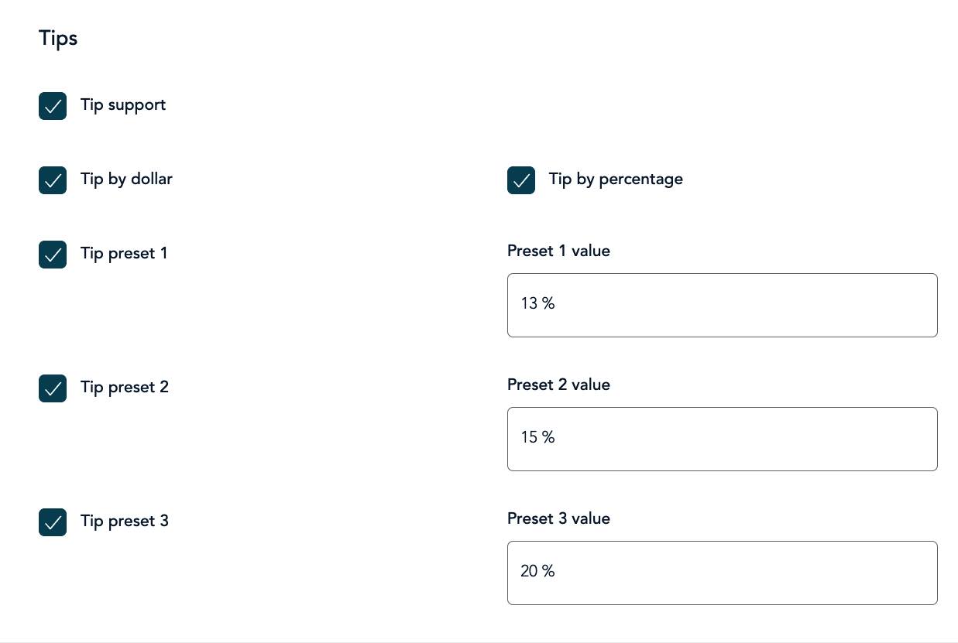Uncheck the Tip support checkbox
This screenshot has height=643, width=958.
point(53,106)
